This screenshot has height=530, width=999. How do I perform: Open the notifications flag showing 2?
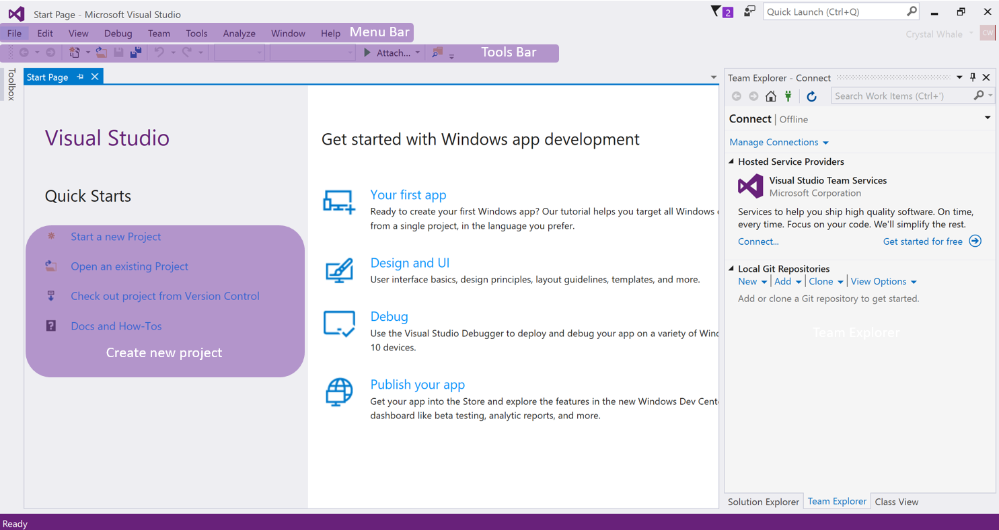coord(722,11)
